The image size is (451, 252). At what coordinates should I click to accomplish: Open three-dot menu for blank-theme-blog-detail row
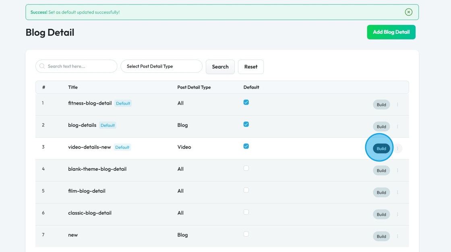(x=397, y=171)
